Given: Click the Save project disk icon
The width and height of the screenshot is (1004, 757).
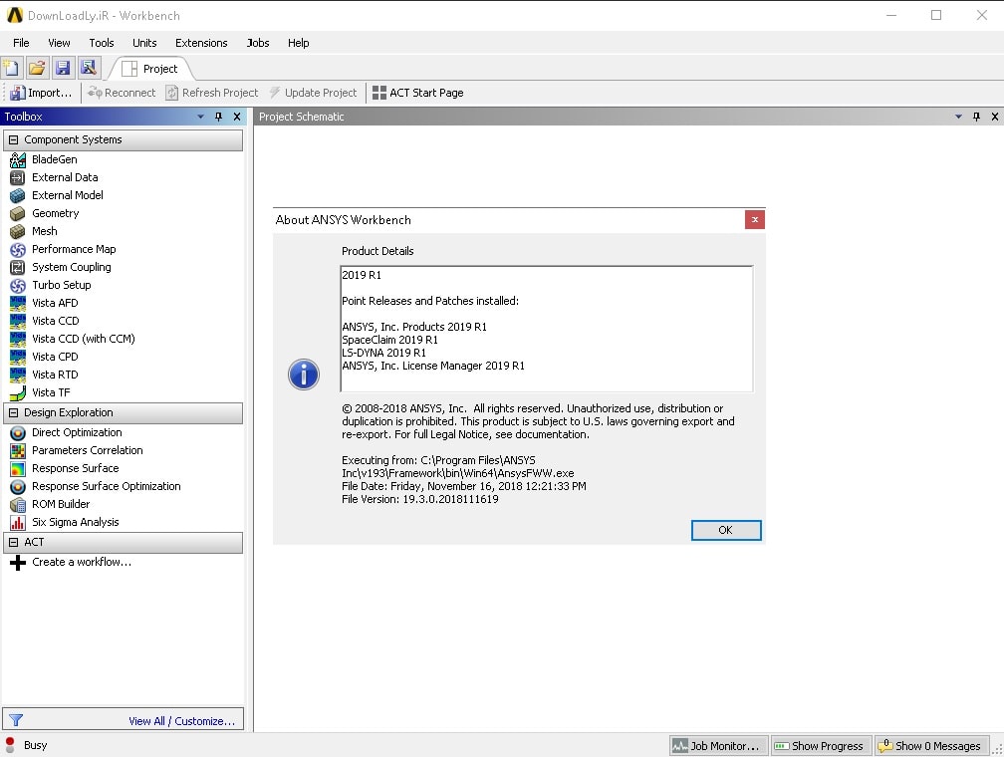Looking at the screenshot, I should (x=63, y=68).
